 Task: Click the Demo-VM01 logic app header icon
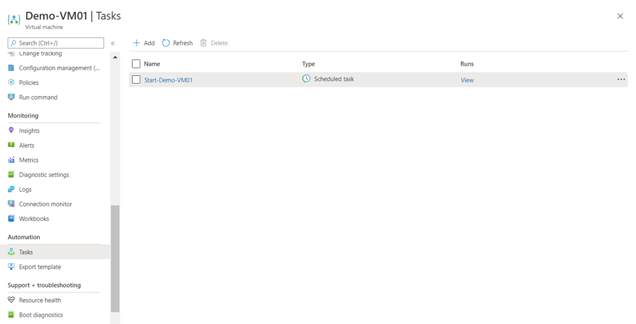click(14, 19)
